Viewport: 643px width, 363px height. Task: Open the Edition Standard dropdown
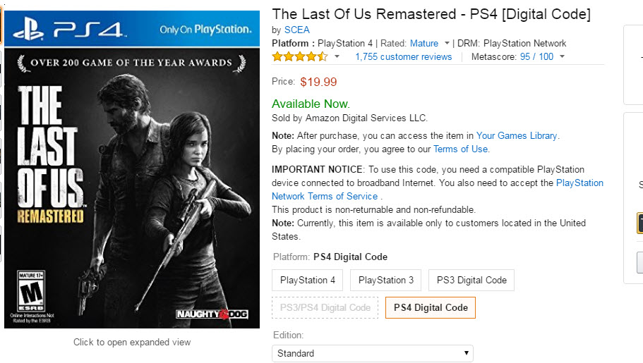373,353
